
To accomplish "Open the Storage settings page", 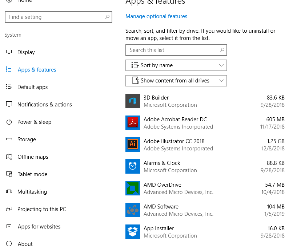I will click(x=27, y=139).
